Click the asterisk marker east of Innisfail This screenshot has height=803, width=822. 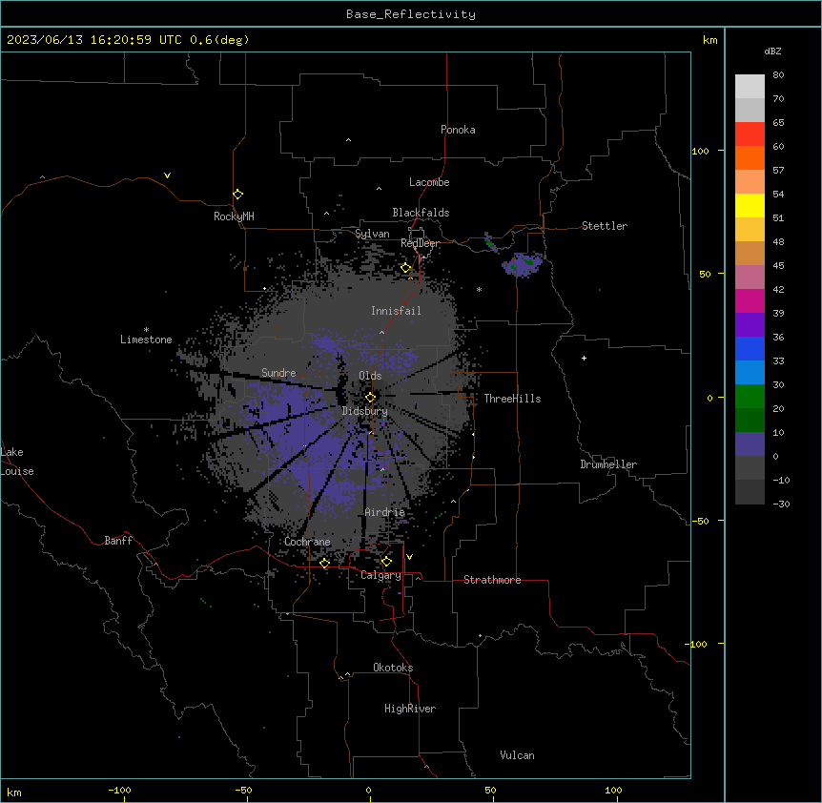click(x=479, y=289)
